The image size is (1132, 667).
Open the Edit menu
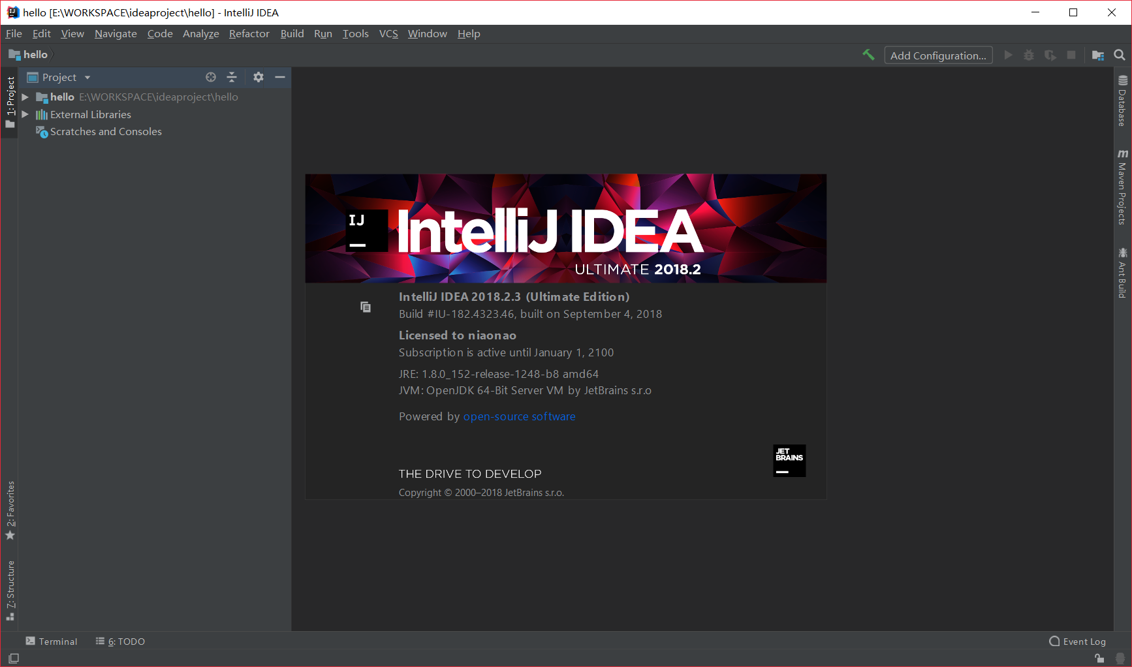[x=42, y=34]
